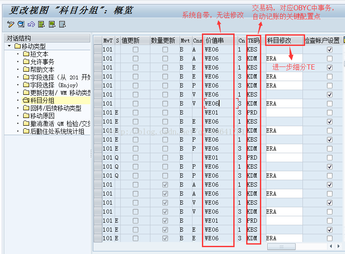345x254 pixels.
Task: Click the 帮助文本 folder icon
Action: tap(26, 70)
